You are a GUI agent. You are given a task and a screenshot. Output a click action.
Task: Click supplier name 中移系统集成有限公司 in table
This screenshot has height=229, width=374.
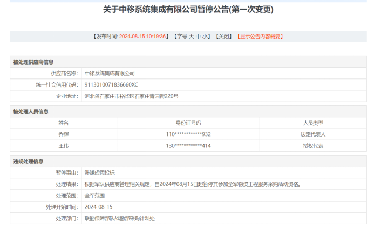click(x=110, y=74)
